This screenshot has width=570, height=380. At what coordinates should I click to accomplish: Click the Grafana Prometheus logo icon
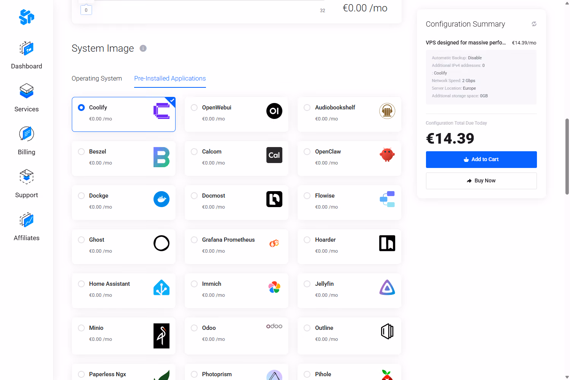(x=274, y=243)
